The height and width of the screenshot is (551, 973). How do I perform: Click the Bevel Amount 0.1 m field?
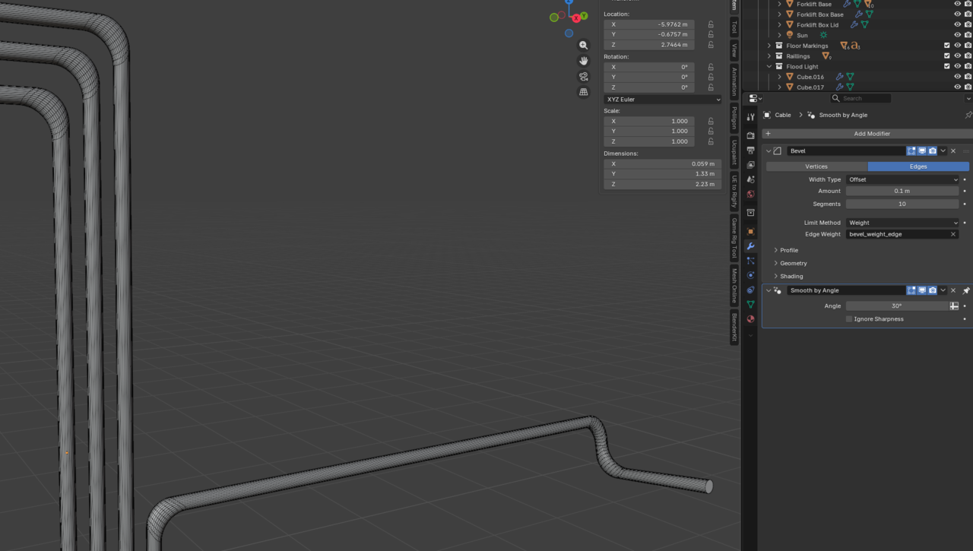coord(902,192)
